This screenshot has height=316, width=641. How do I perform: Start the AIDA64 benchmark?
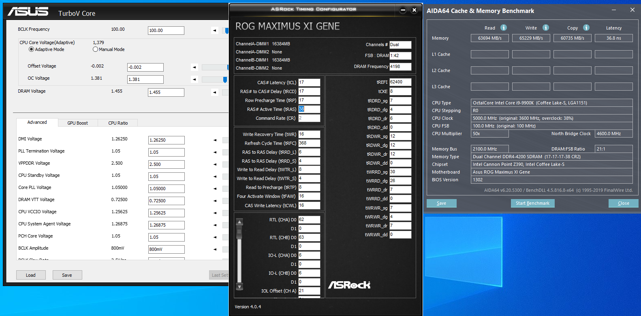pos(532,203)
